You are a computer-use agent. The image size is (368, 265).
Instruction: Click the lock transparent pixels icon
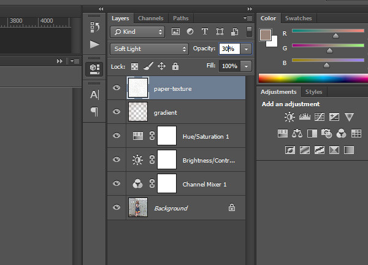click(135, 66)
